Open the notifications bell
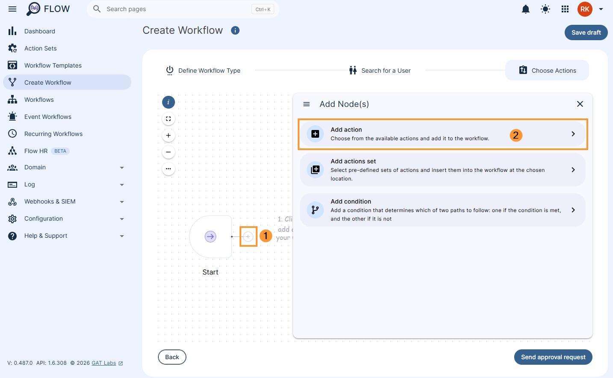 (x=526, y=9)
